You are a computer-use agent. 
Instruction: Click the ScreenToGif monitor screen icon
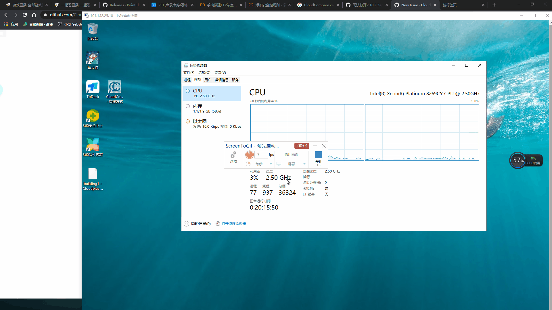click(x=279, y=164)
